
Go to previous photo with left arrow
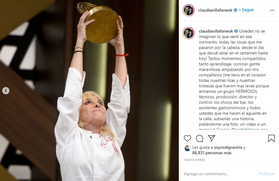6,91
